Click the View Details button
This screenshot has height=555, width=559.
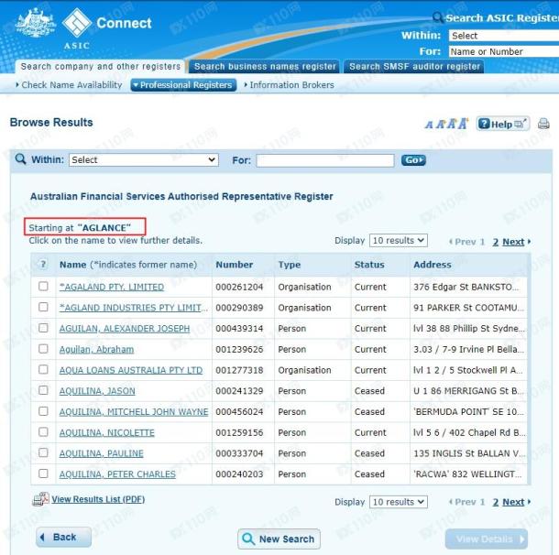tap(487, 539)
